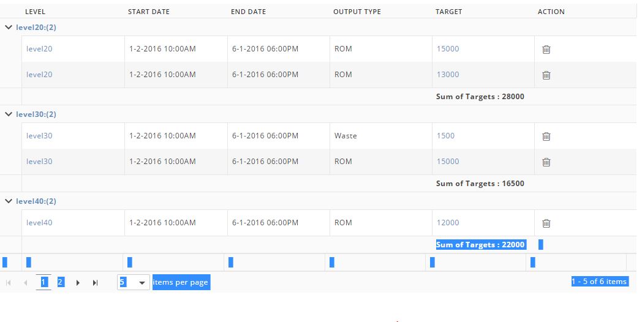Select page 2 in the pager
The image size is (642, 322).
(x=61, y=282)
